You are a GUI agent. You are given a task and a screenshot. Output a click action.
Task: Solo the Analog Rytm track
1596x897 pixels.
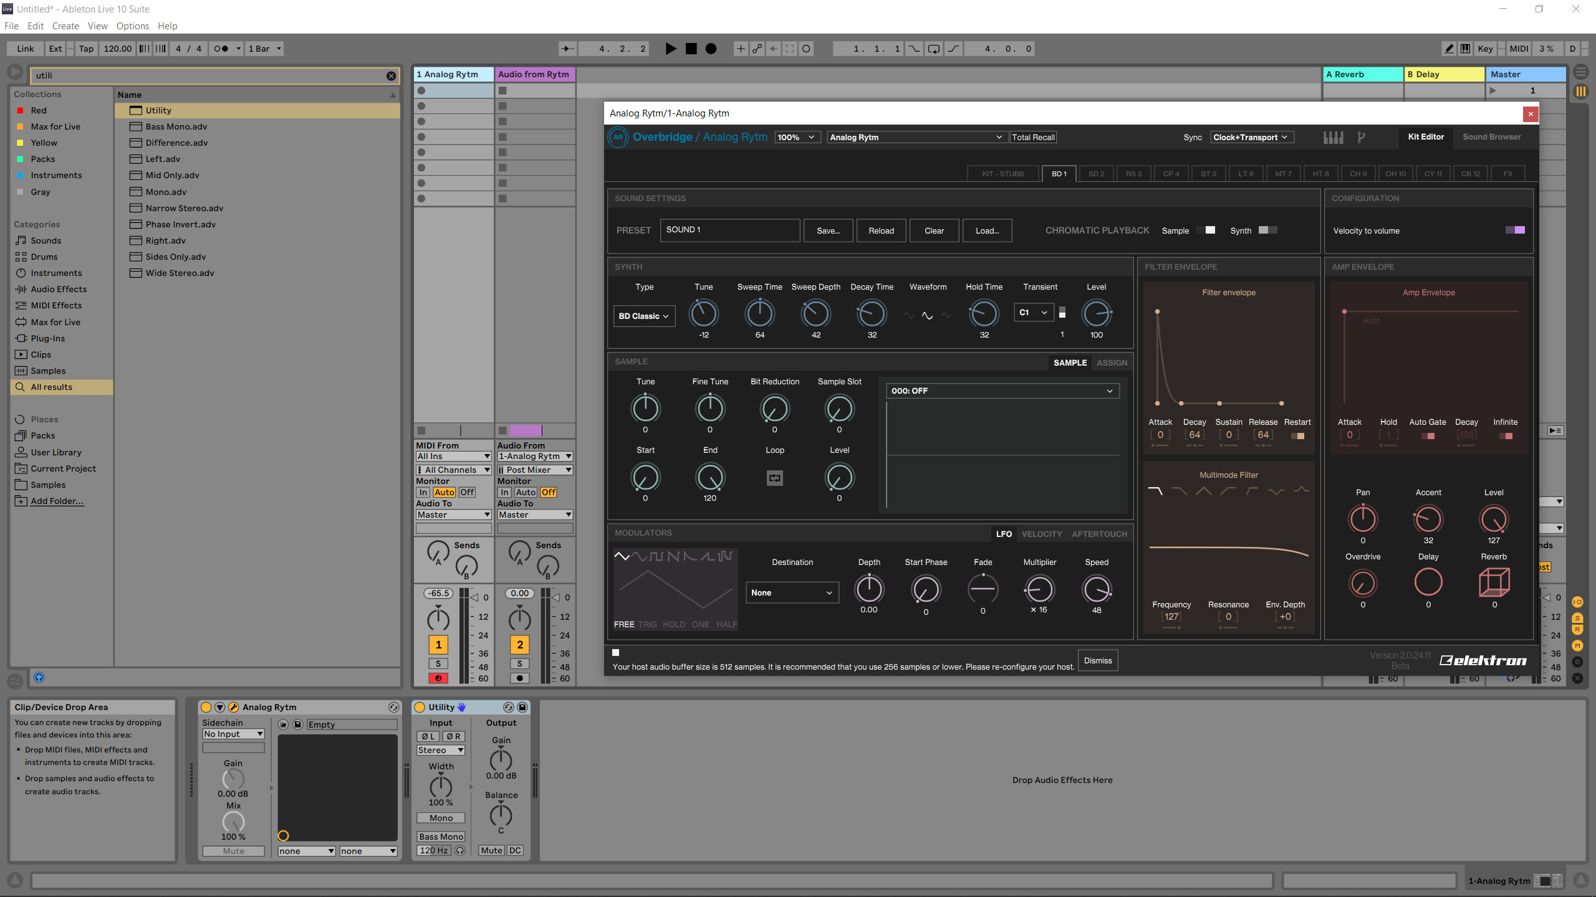click(x=438, y=663)
